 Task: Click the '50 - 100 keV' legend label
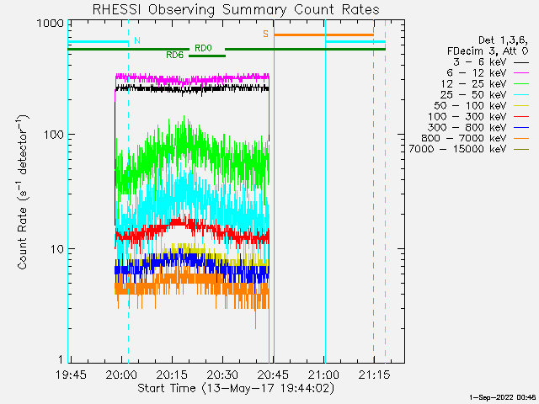tap(470, 105)
